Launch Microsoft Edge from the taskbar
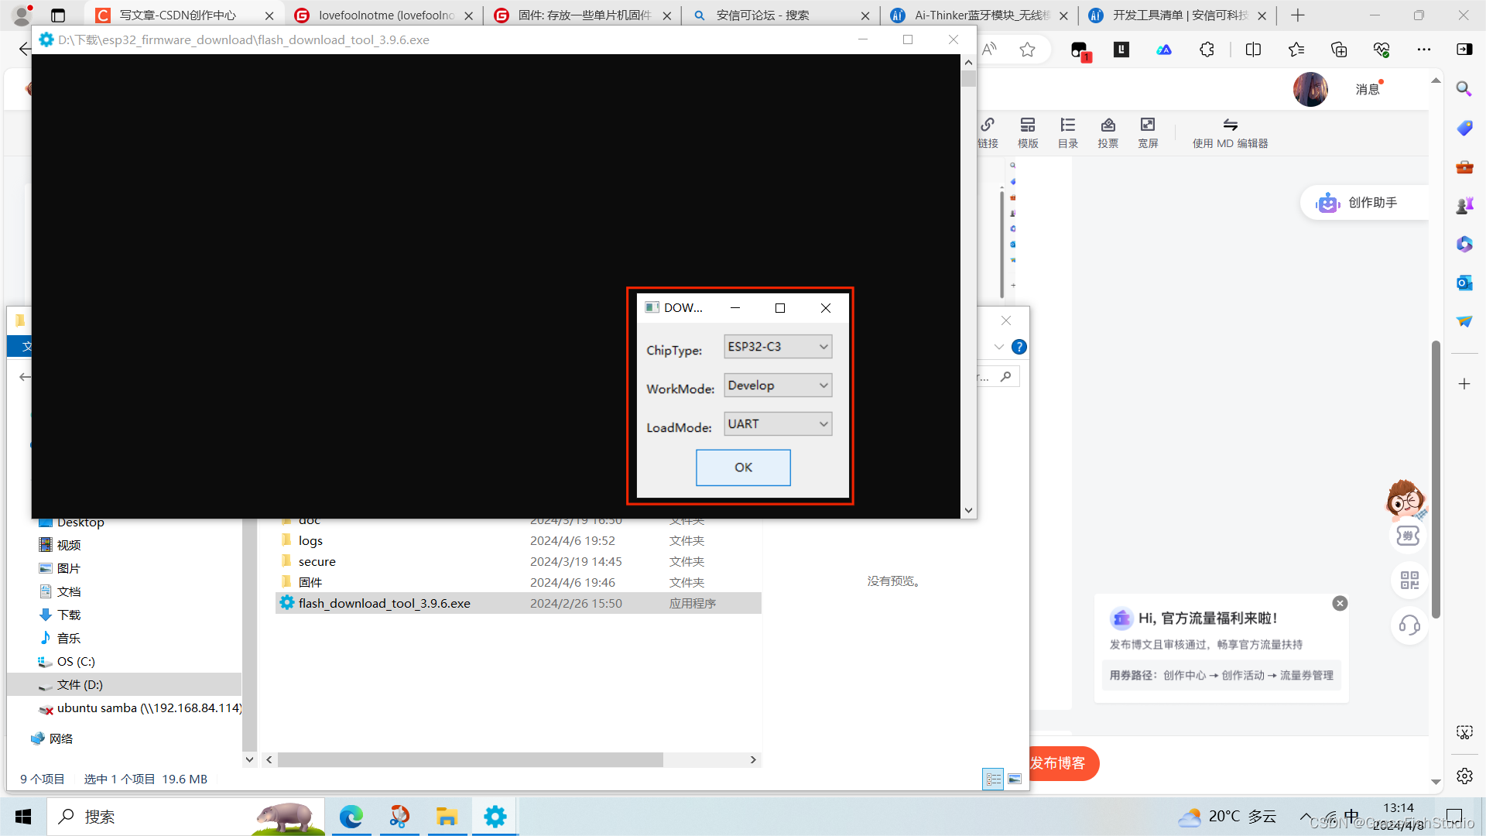Image resolution: width=1486 pixels, height=836 pixels. (x=352, y=816)
